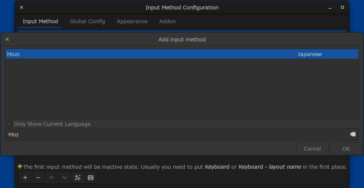Move input method down with arrow icon

point(65,177)
